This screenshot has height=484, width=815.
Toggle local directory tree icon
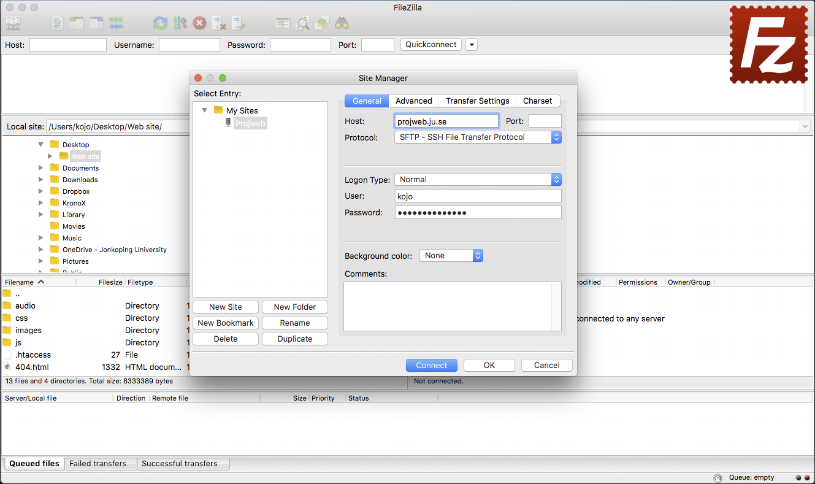coord(77,23)
